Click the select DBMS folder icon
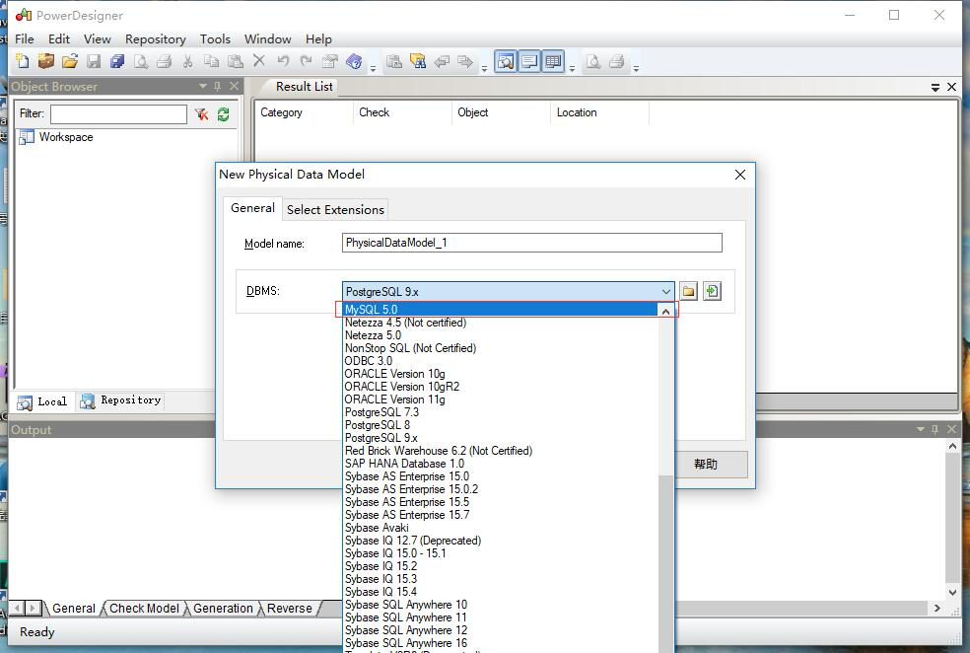This screenshot has height=653, width=970. tap(688, 291)
